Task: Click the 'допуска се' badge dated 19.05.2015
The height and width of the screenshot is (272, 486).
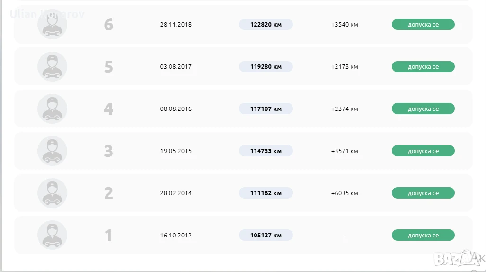Action: click(x=423, y=151)
